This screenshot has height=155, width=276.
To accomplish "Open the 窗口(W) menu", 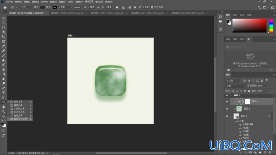I will point(99,2).
